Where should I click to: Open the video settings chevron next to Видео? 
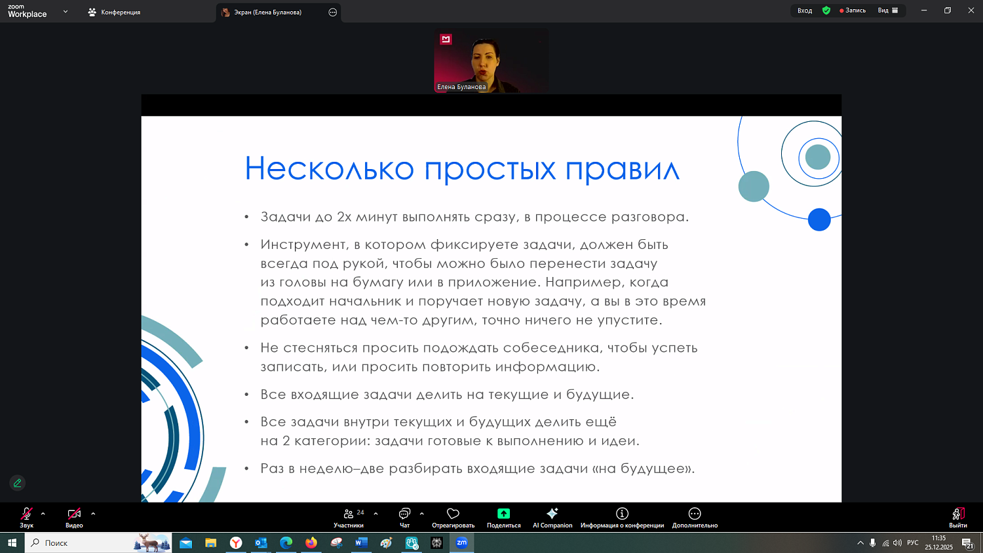[x=92, y=514]
